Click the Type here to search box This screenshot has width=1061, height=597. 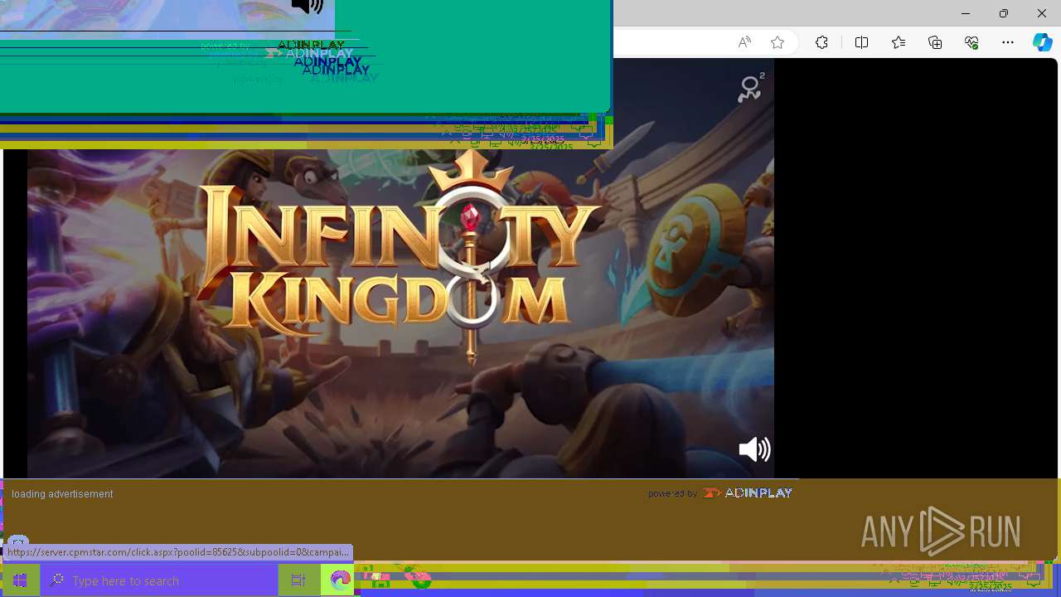tap(159, 580)
